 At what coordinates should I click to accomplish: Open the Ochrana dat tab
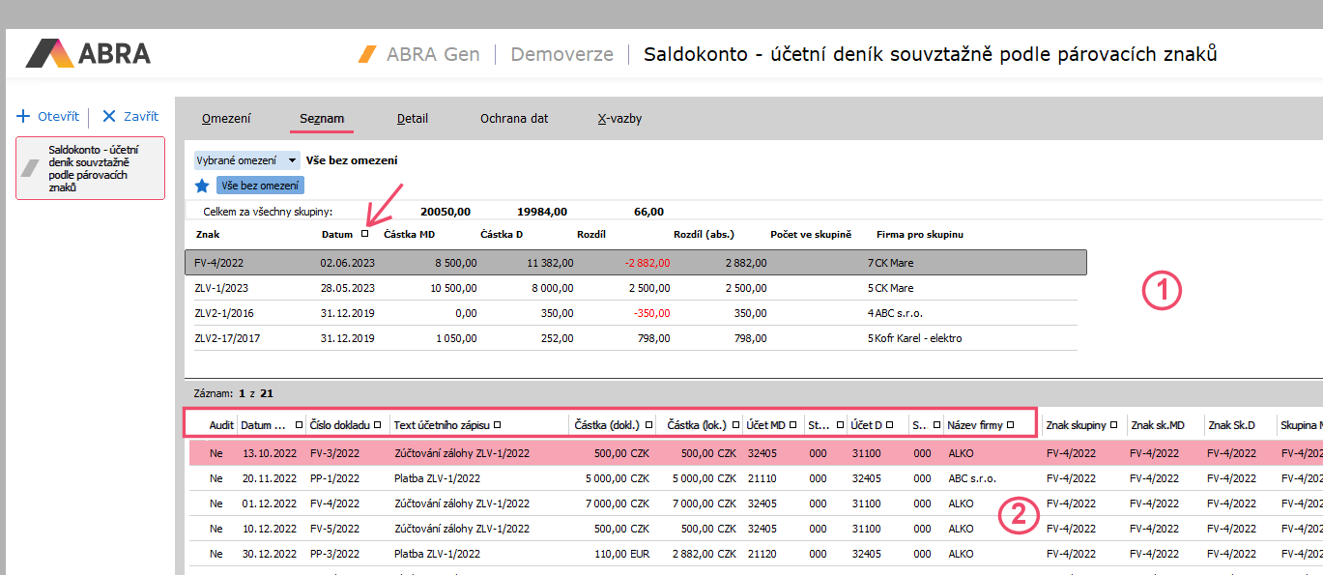pos(513,119)
